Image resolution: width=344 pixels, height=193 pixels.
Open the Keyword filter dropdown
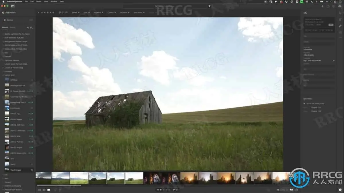coord(99,13)
